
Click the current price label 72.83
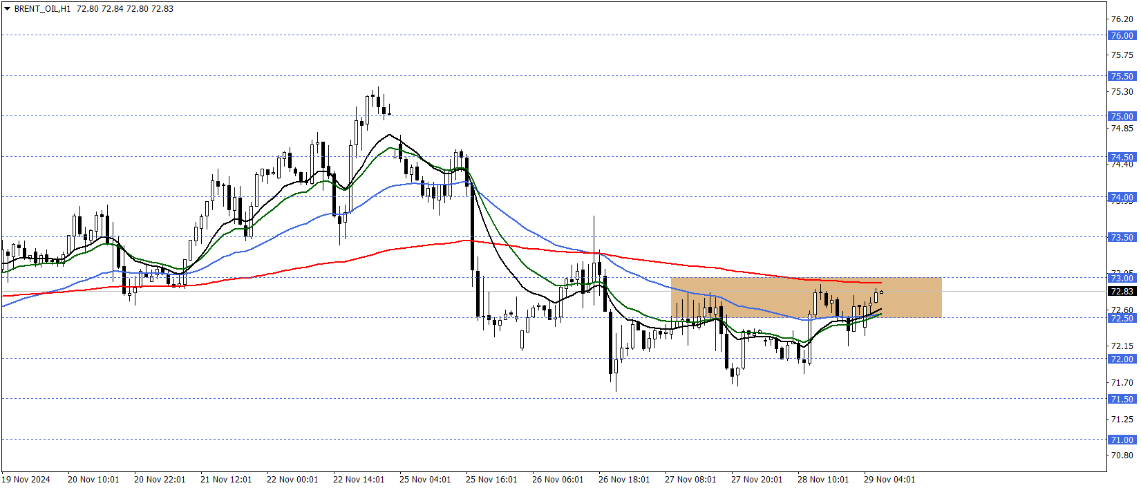point(1122,292)
